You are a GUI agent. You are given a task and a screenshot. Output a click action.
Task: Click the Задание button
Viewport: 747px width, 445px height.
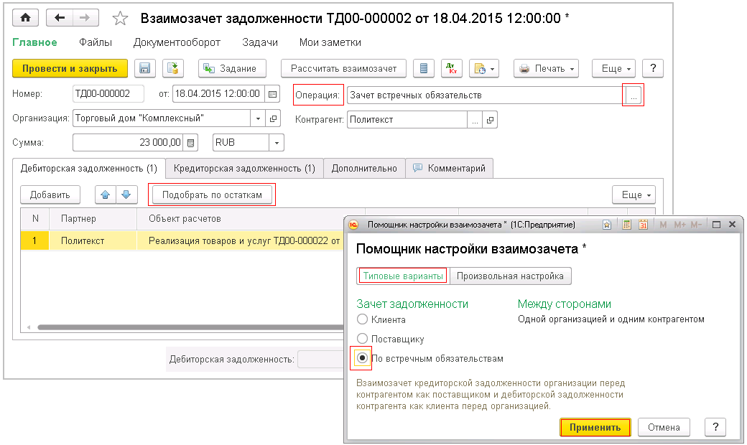[x=233, y=68]
